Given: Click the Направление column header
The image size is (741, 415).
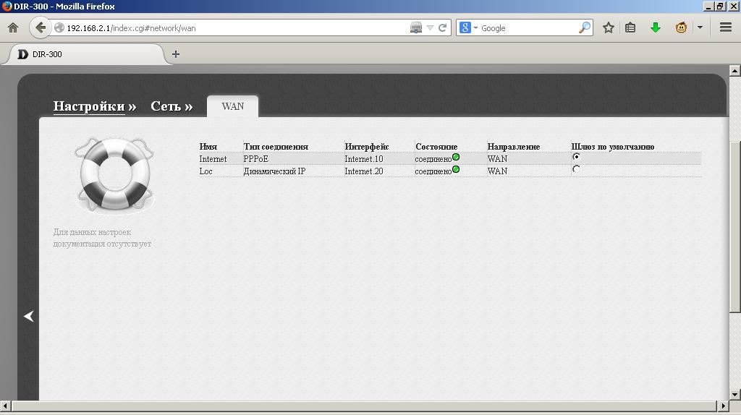Looking at the screenshot, I should 513,147.
